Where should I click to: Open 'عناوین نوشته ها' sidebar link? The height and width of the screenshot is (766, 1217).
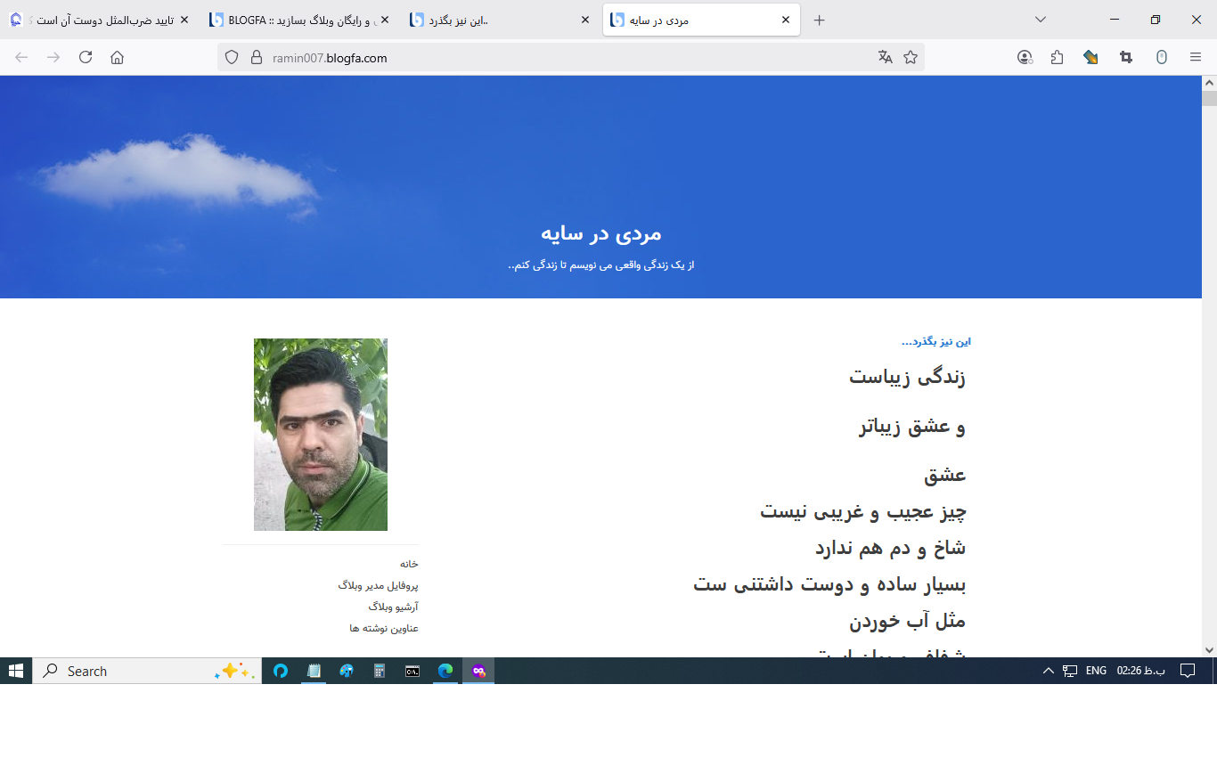(x=384, y=628)
